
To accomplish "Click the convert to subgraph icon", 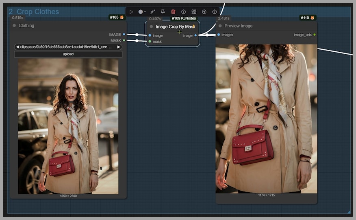I will pyautogui.click(x=194, y=12).
